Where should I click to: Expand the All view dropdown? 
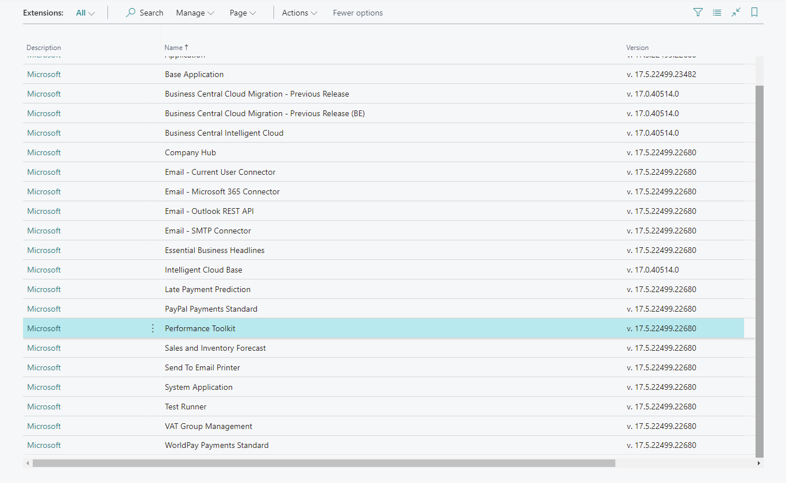[x=86, y=13]
